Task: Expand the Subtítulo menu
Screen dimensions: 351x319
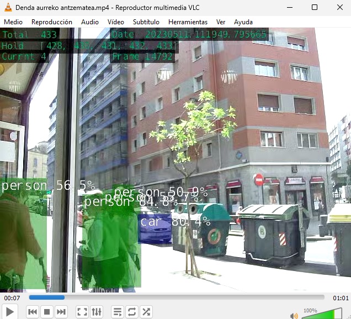Action: (x=146, y=22)
